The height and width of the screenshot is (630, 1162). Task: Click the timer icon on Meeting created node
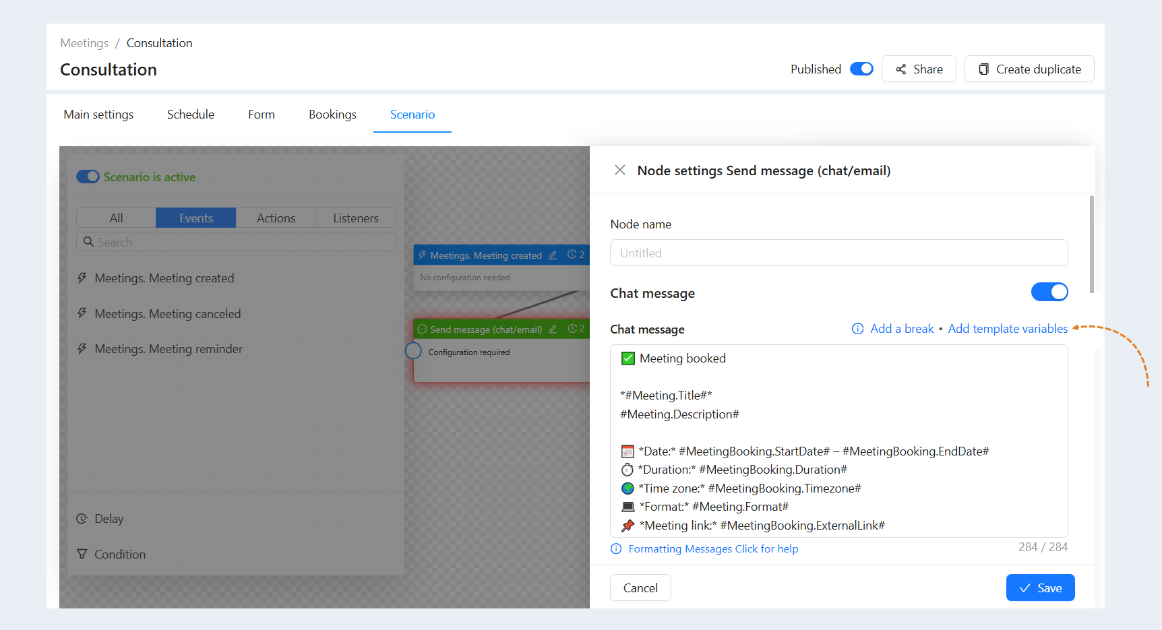(x=572, y=255)
